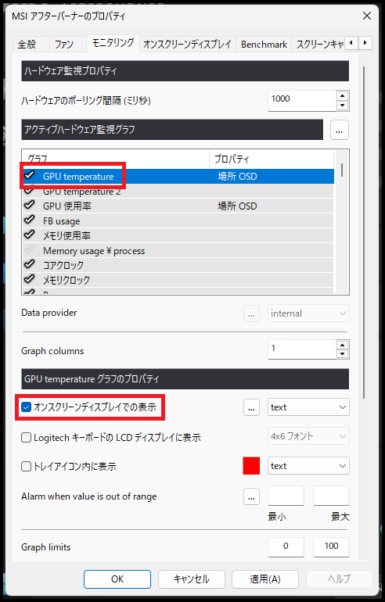
Task: Uncheck オンスクリーンディスプレイでの表示 checkbox
Action: pos(26,407)
